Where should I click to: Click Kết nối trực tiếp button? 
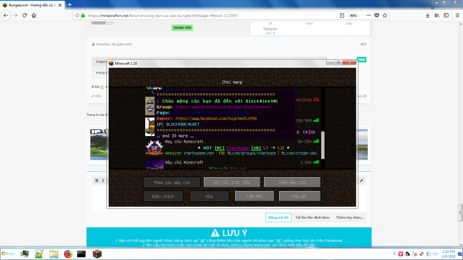[232, 183]
